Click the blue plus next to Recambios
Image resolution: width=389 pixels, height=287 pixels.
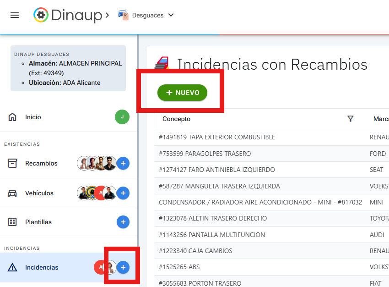123,163
